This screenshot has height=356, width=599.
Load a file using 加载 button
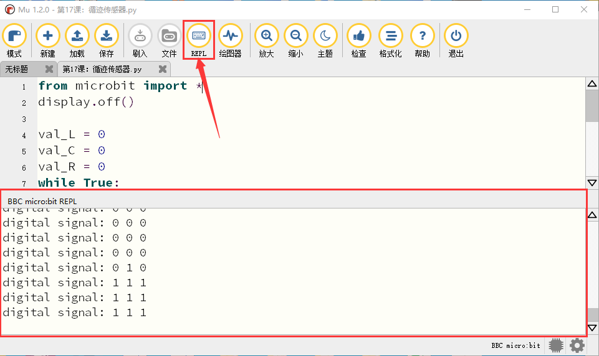pyautogui.click(x=77, y=40)
